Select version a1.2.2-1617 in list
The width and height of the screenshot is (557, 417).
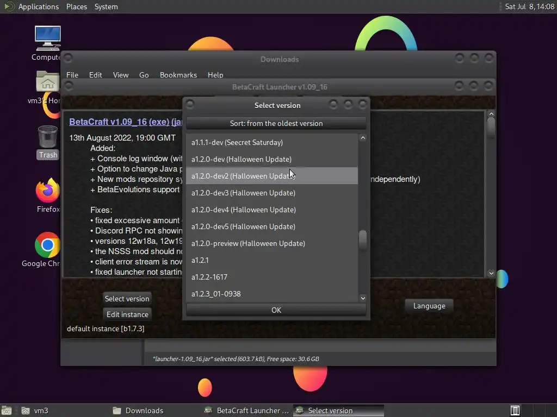[x=272, y=277]
